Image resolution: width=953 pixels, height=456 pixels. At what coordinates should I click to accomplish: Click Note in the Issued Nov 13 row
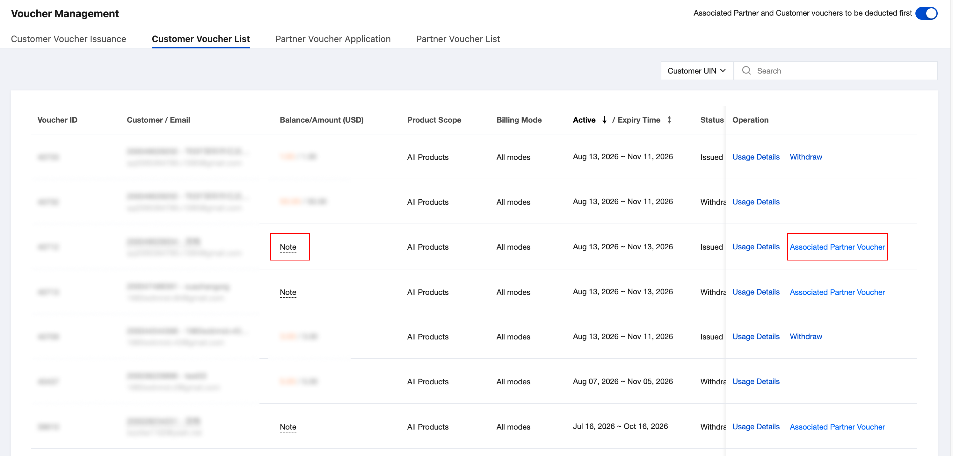(x=288, y=247)
